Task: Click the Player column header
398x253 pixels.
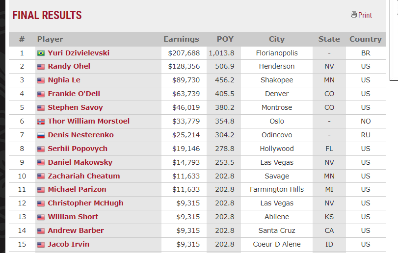Action: click(x=50, y=39)
